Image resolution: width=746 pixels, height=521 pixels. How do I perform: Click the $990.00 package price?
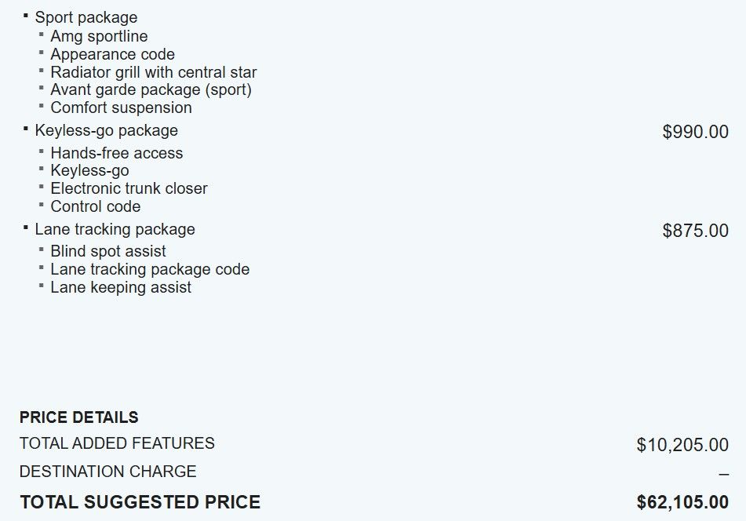coord(695,132)
